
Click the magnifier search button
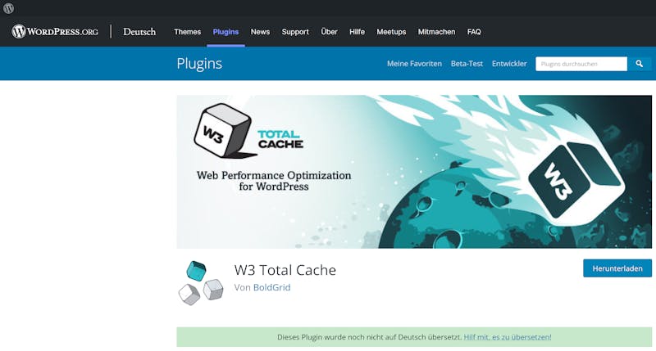(640, 64)
